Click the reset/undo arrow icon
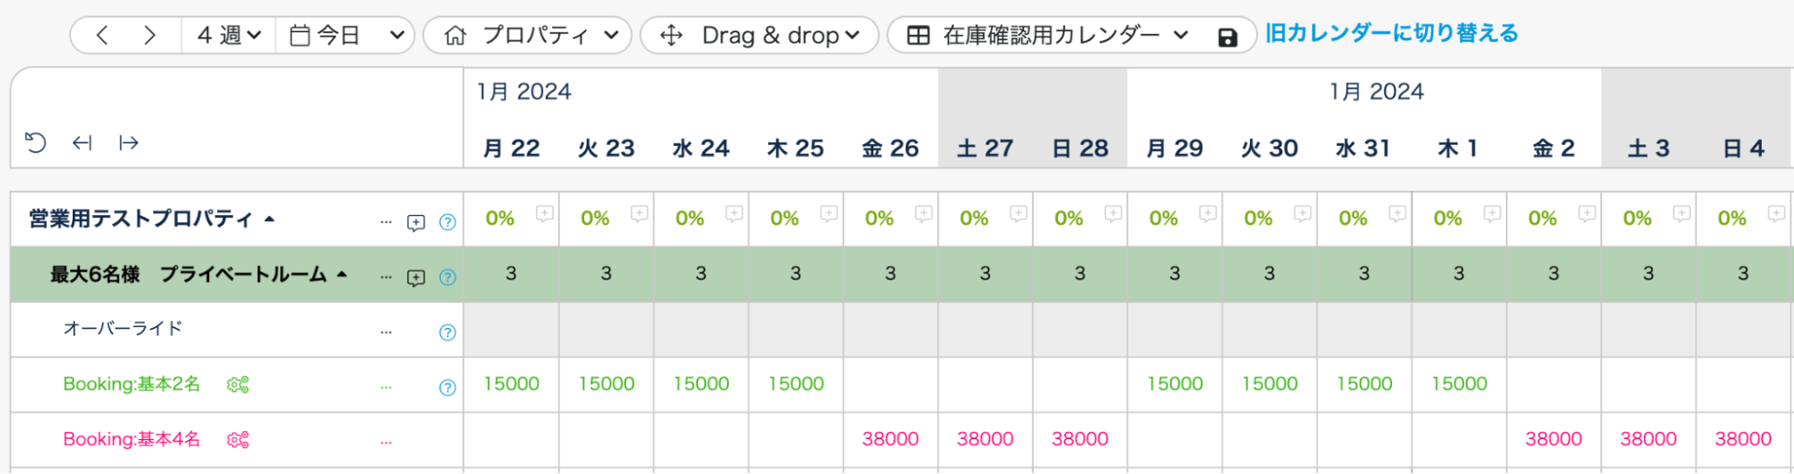The image size is (1794, 474). pyautogui.click(x=35, y=143)
